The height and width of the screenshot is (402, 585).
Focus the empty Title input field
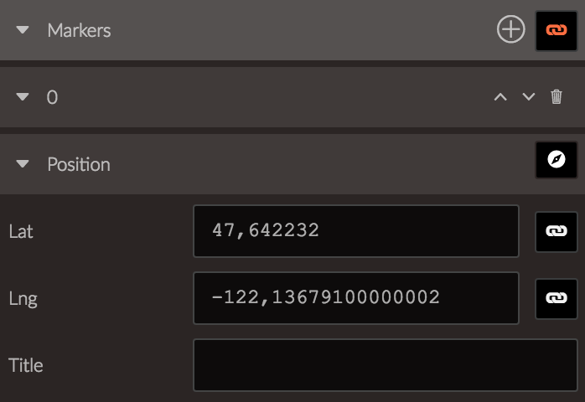coord(386,365)
